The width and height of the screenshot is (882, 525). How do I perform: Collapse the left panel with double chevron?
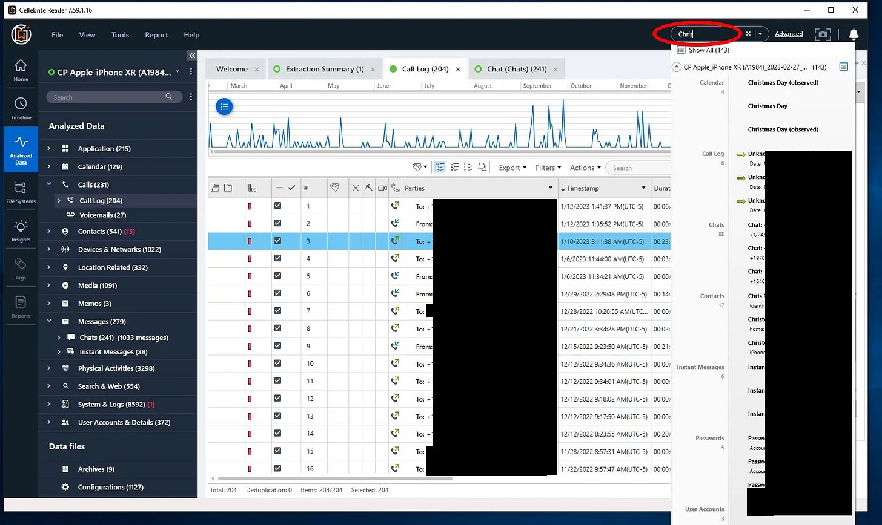tap(192, 56)
